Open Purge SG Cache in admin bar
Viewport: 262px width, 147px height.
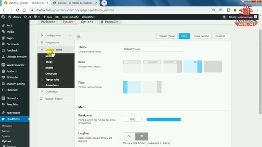click(x=70, y=17)
